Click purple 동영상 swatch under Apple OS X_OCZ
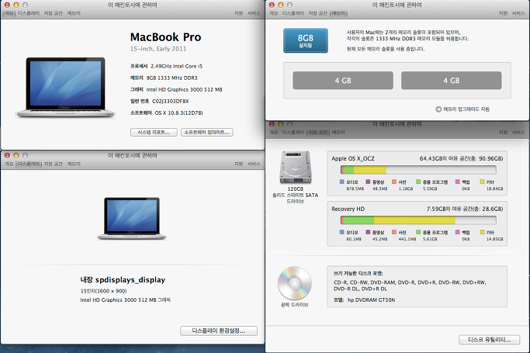The width and height of the screenshot is (530, 353). [368, 182]
